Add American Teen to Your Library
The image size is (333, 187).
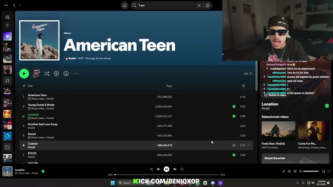56,74
